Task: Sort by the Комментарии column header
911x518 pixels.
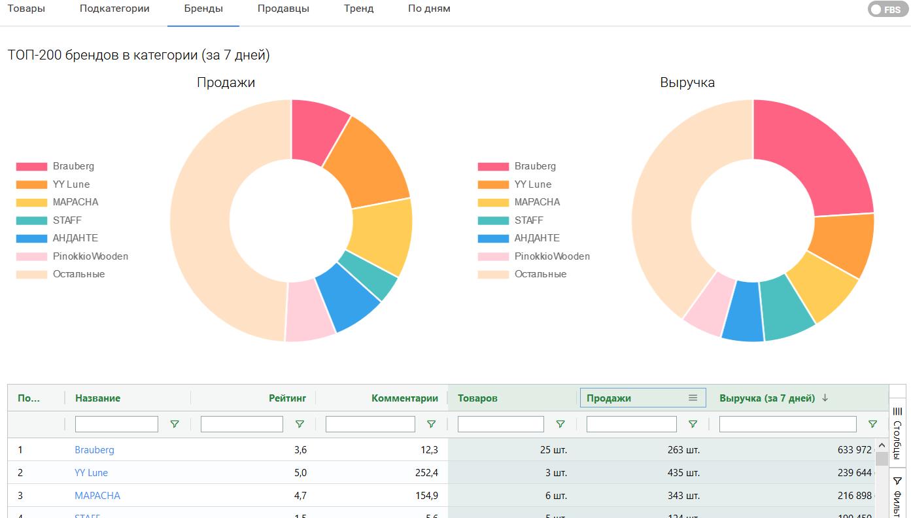Action: coord(405,398)
